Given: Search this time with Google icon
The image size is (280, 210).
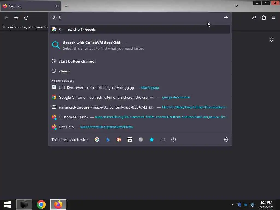Looking at the screenshot, I should coord(97,139).
